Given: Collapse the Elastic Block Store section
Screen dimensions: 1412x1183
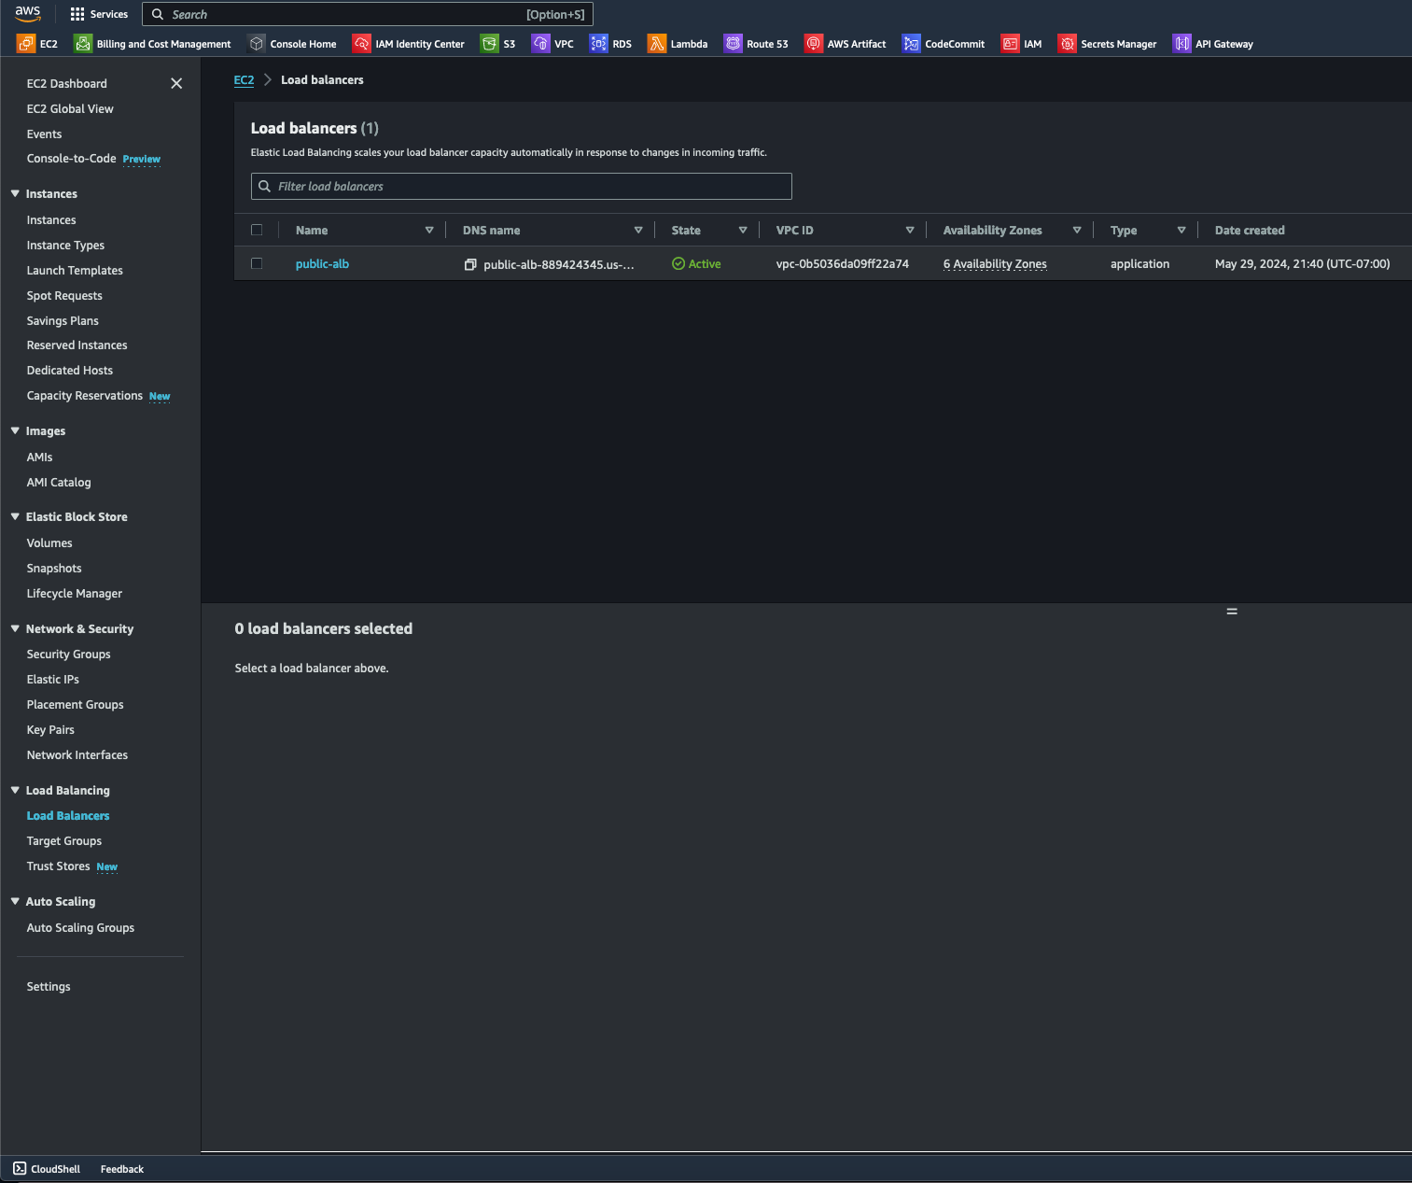Looking at the screenshot, I should coord(15,517).
